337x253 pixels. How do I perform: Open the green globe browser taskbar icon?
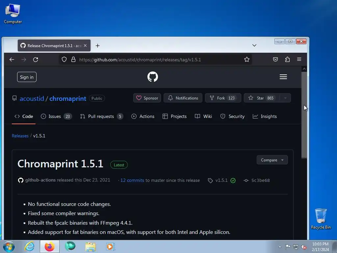pyautogui.click(x=70, y=246)
